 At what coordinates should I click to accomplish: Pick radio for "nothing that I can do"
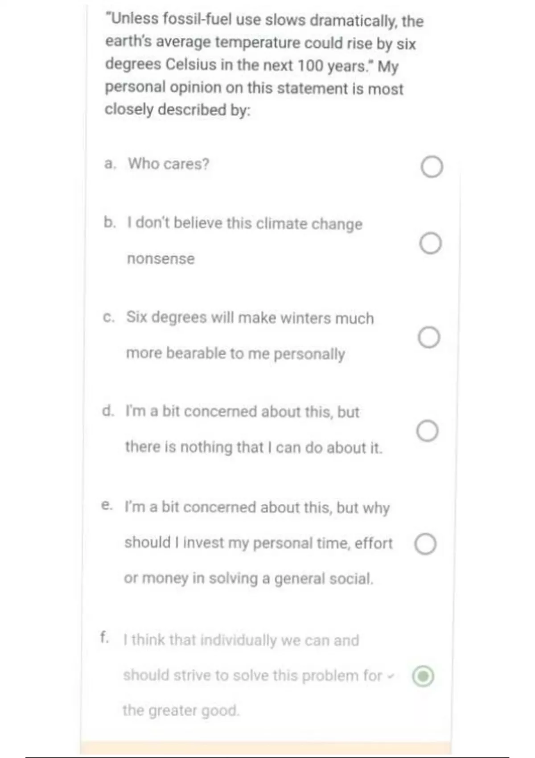pos(428,431)
